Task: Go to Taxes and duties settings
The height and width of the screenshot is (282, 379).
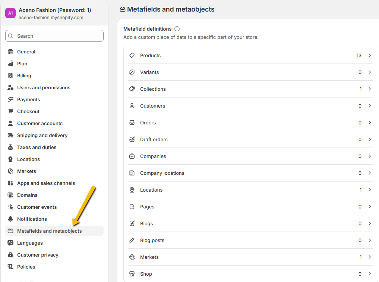Action: [37, 147]
